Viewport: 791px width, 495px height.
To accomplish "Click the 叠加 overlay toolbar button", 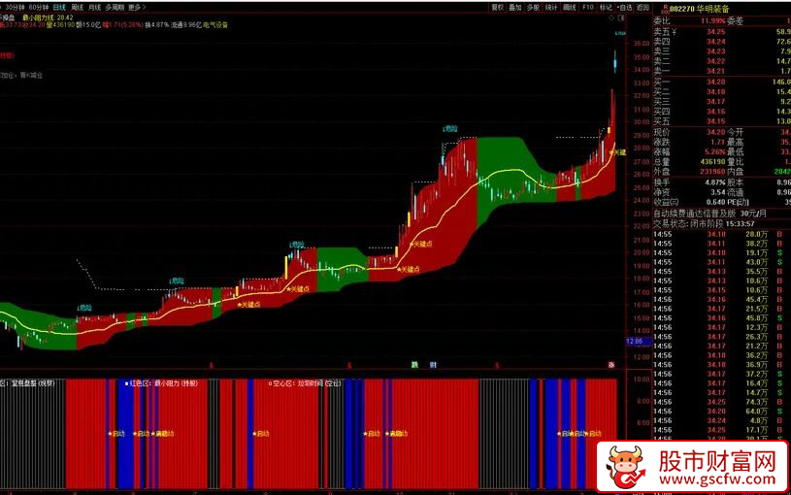I will tap(515, 8).
